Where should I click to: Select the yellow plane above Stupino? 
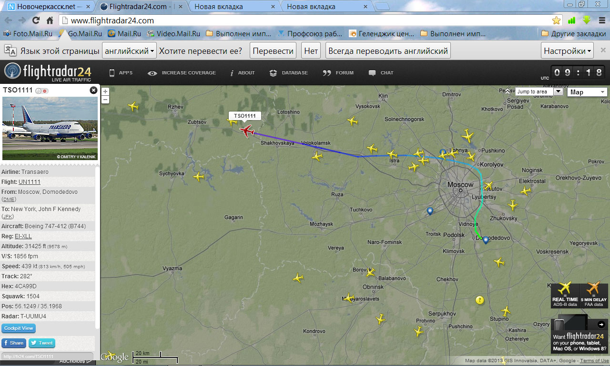(505, 311)
